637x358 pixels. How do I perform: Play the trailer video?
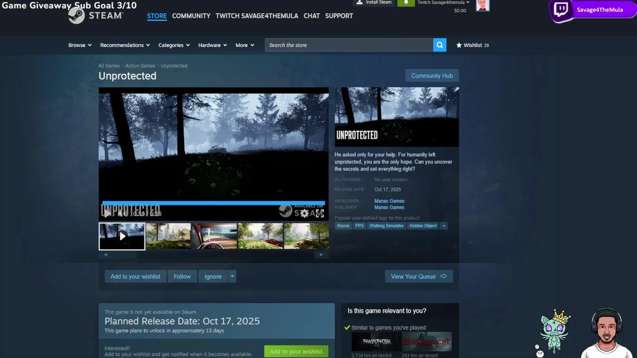107,213
